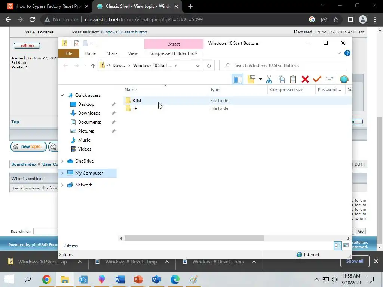Click the Email/rename icon next to the checkmark
The height and width of the screenshot is (287, 383).
[x=329, y=79]
